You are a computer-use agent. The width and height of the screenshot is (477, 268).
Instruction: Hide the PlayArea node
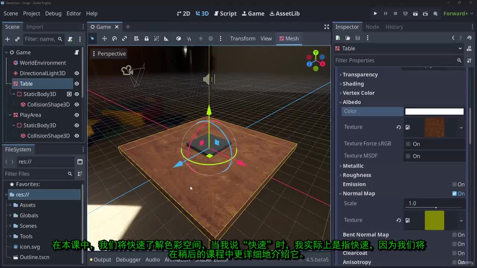(x=77, y=115)
